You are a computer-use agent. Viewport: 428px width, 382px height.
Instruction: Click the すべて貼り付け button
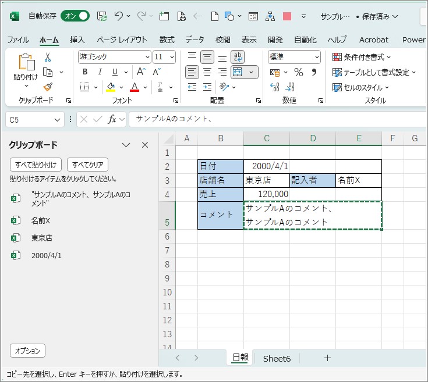pos(36,165)
